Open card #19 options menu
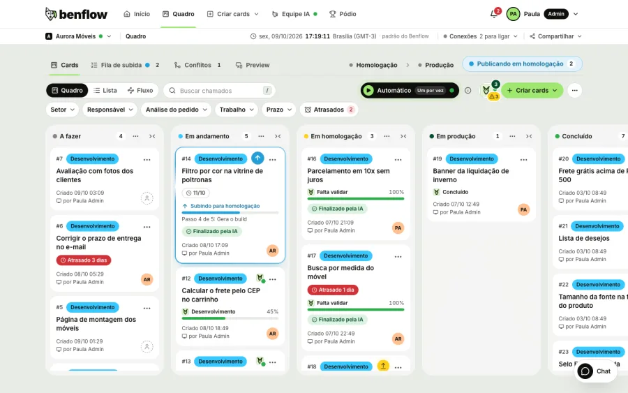The height and width of the screenshot is (393, 628). [524, 159]
